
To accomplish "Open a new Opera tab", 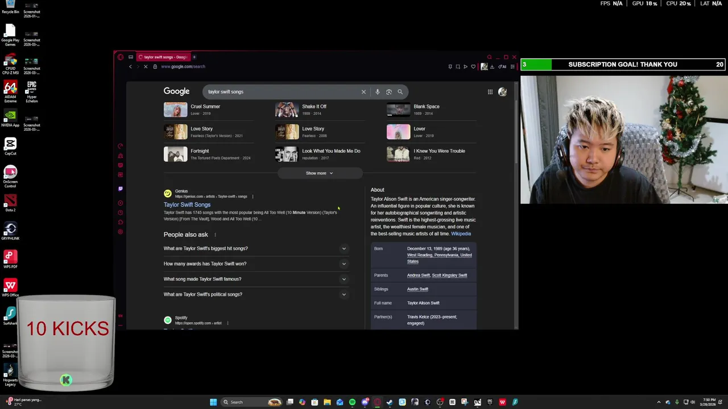I will point(194,57).
